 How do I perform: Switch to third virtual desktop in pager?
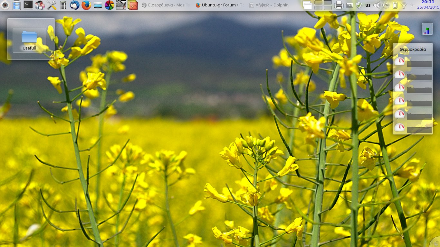click(318, 7)
